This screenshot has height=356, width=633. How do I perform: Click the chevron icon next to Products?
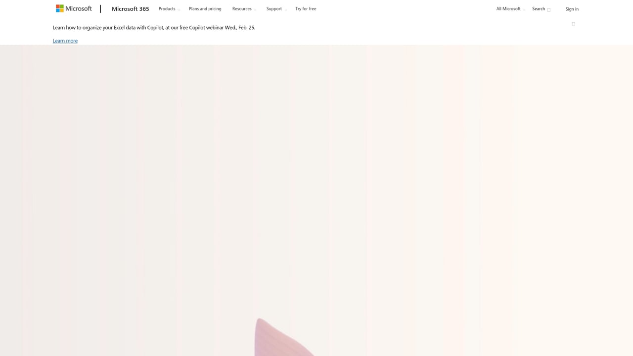179,9
